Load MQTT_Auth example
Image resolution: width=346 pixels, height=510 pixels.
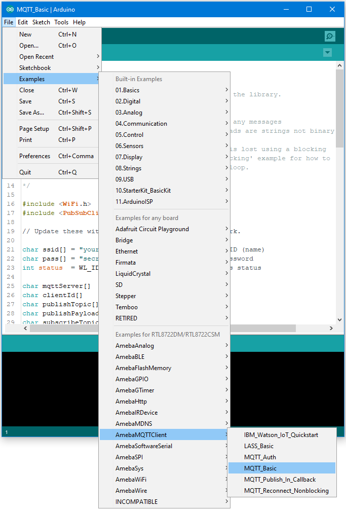[282, 457]
